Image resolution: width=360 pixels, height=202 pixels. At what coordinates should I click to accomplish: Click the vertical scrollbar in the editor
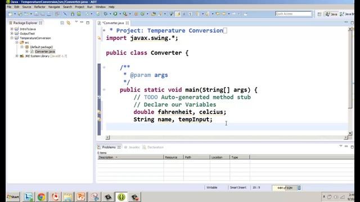point(350,81)
